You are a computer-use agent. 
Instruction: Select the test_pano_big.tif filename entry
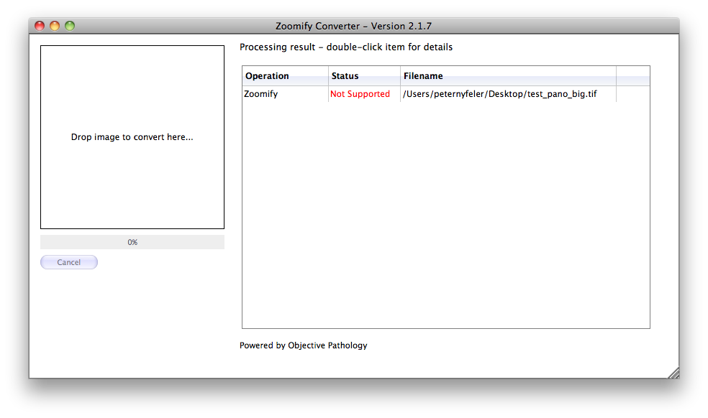pyautogui.click(x=500, y=94)
